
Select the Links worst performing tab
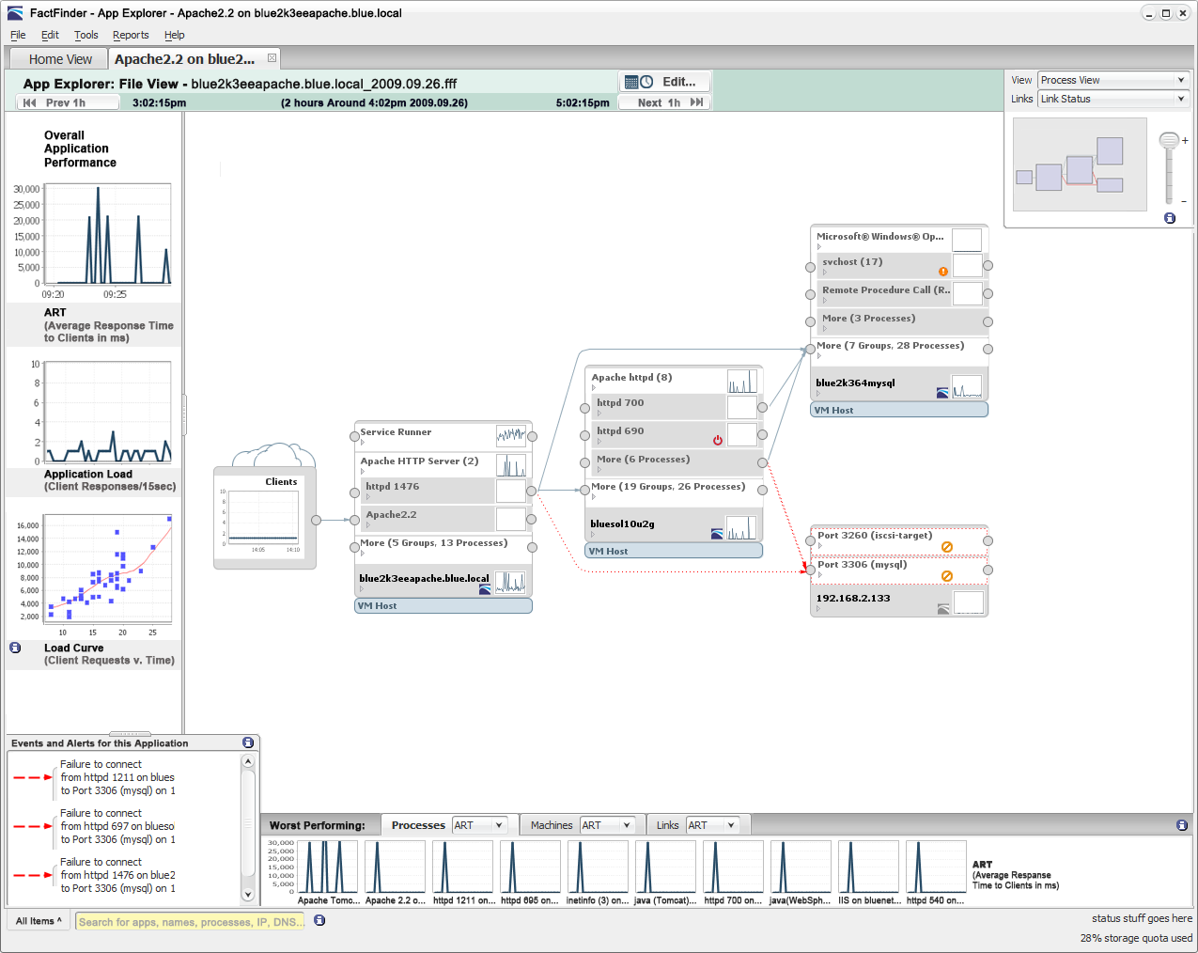[668, 825]
